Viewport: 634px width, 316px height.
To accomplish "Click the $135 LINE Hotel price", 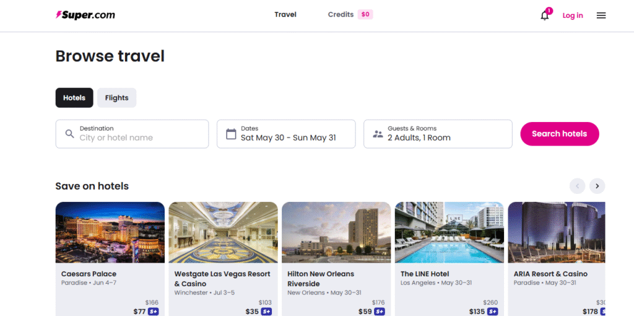I will pos(477,312).
